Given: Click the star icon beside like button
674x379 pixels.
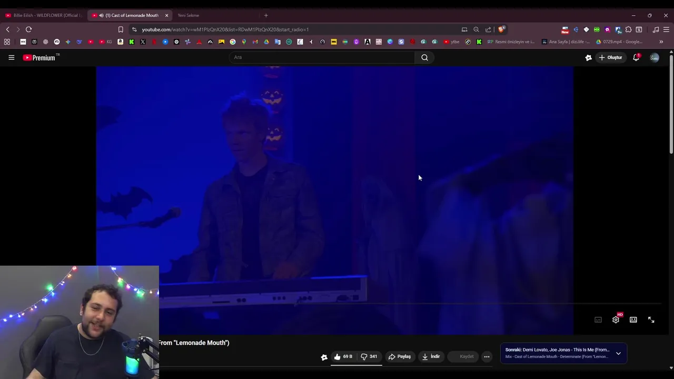Looking at the screenshot, I should (324, 357).
